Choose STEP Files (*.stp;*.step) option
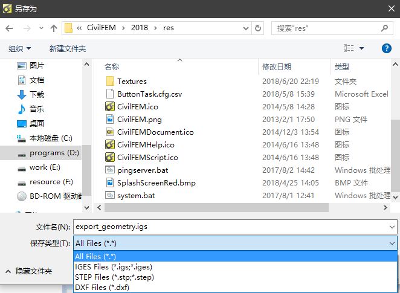 point(235,277)
